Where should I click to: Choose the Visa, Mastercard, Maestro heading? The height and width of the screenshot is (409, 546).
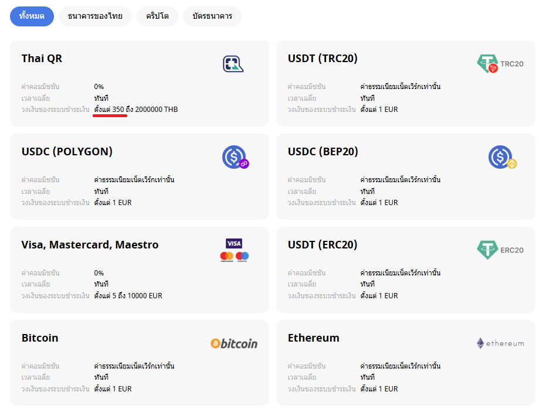point(90,245)
